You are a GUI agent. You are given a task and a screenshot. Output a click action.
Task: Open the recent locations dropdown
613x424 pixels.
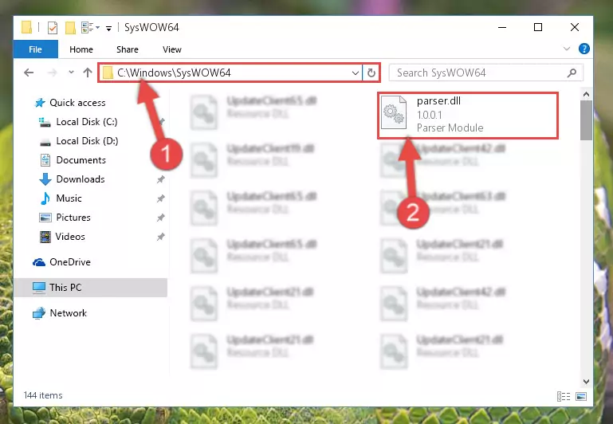pos(71,73)
